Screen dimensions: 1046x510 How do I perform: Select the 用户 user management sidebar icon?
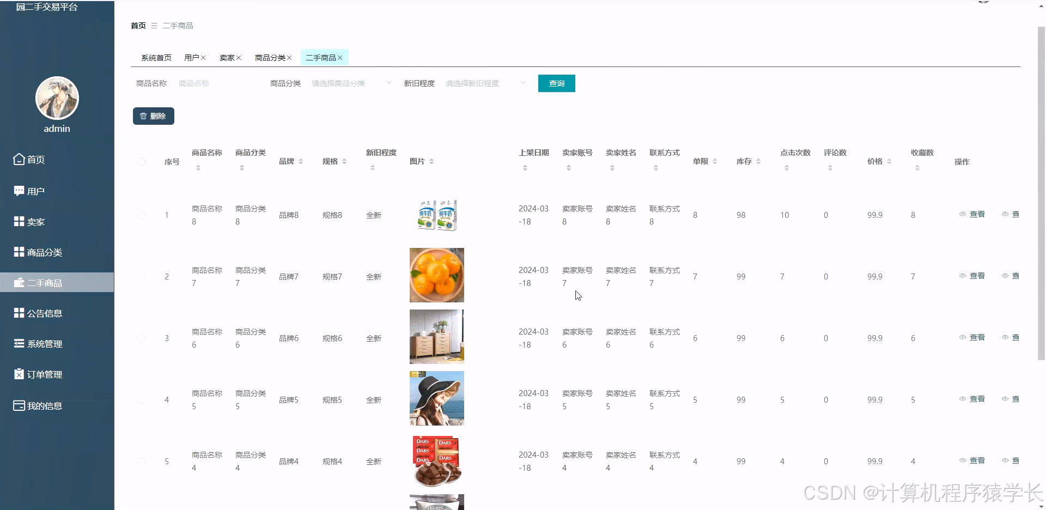(18, 190)
